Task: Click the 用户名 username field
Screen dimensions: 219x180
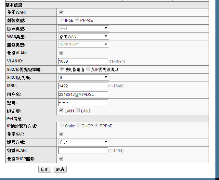Action: coord(83,94)
